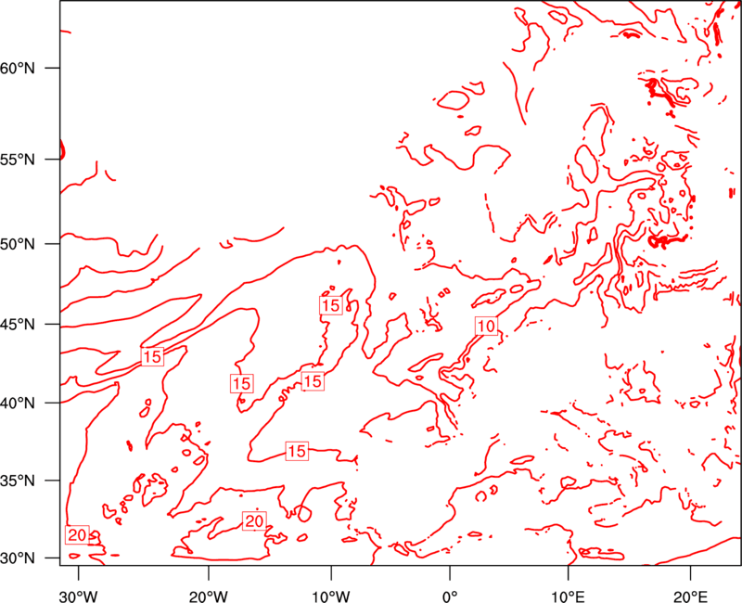Select the 30°W longitude axis label

[79, 597]
